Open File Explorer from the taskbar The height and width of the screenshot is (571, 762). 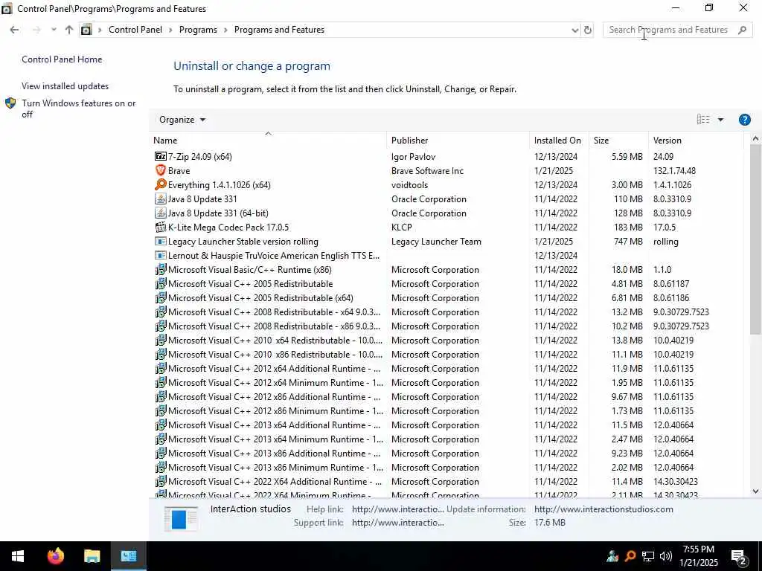pyautogui.click(x=92, y=555)
